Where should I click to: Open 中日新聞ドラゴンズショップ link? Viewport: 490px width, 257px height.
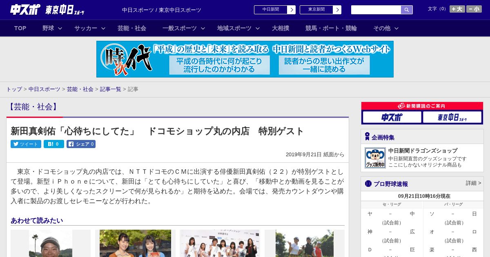423,151
